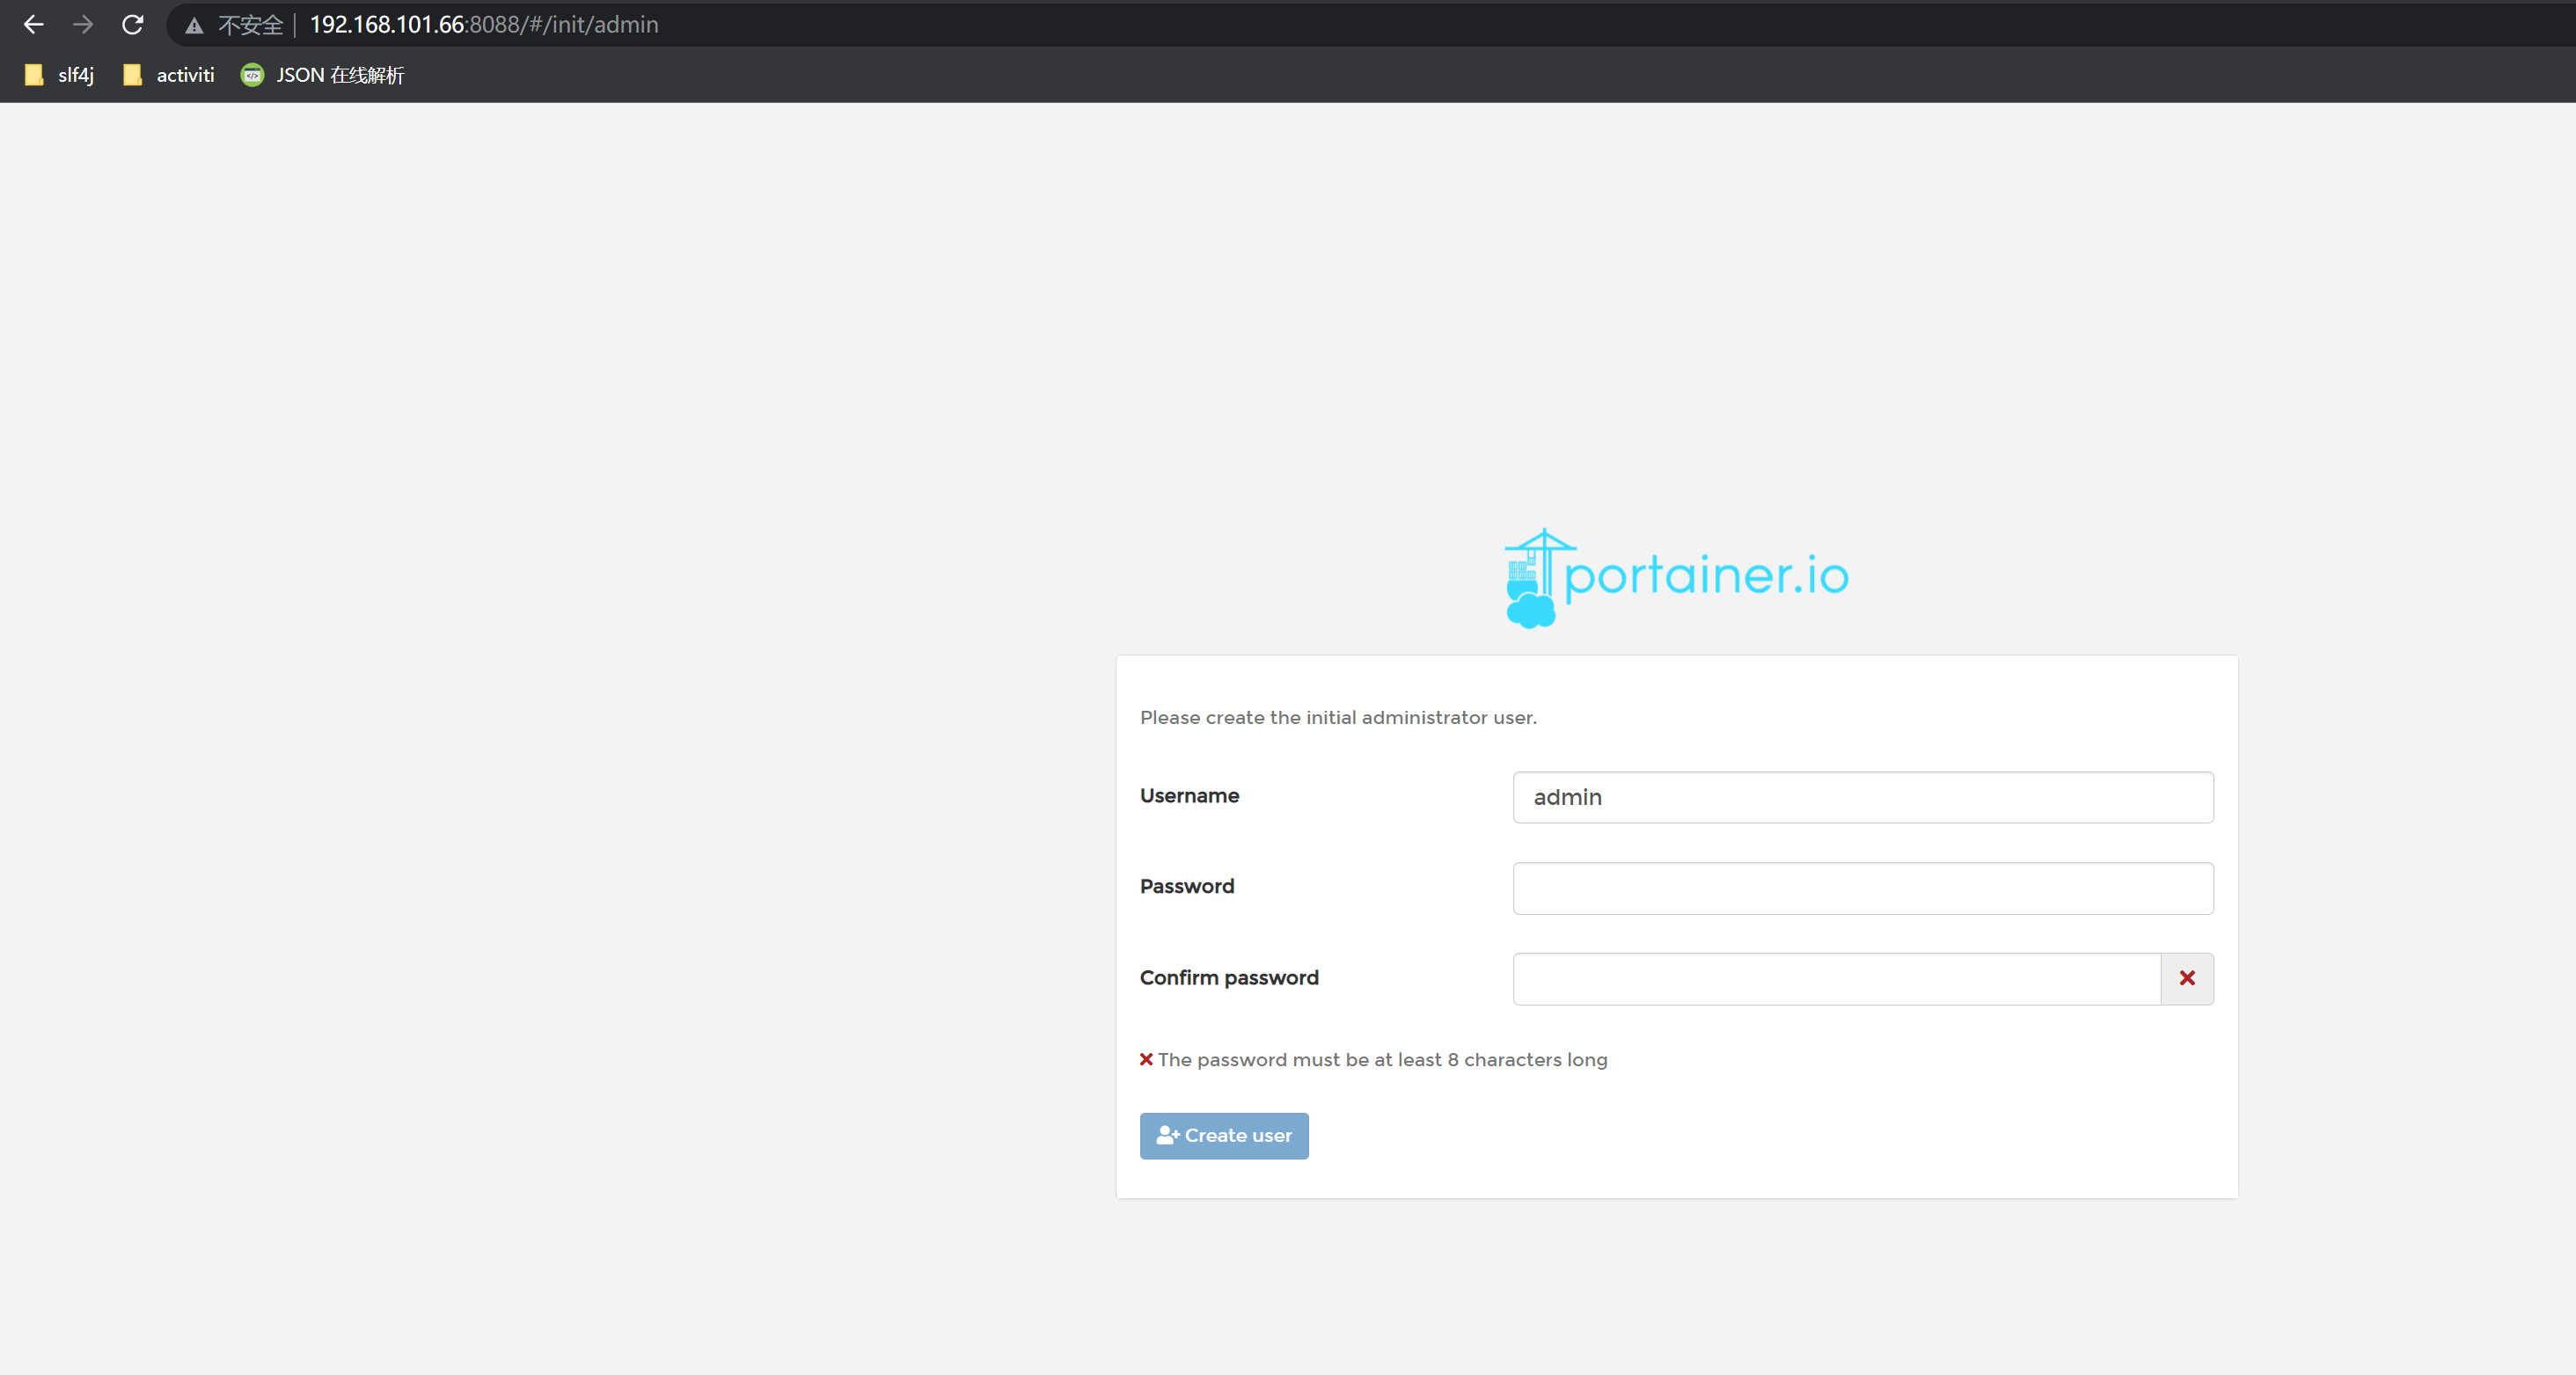Click the not-secure warning triangle icon
The image size is (2576, 1375).
pos(194,26)
